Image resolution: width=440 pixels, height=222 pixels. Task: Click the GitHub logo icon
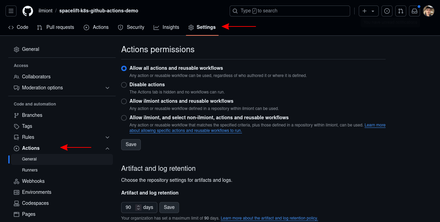coord(28,11)
